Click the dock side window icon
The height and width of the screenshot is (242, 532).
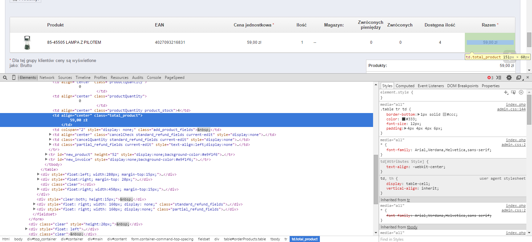point(519,78)
